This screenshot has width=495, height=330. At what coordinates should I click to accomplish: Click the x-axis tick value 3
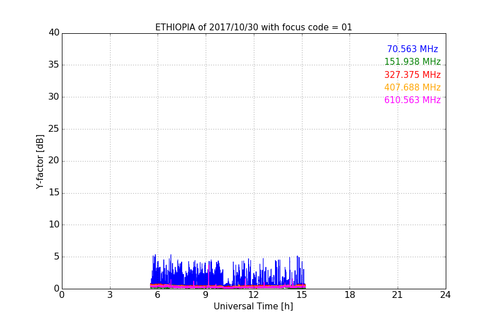coord(110,295)
